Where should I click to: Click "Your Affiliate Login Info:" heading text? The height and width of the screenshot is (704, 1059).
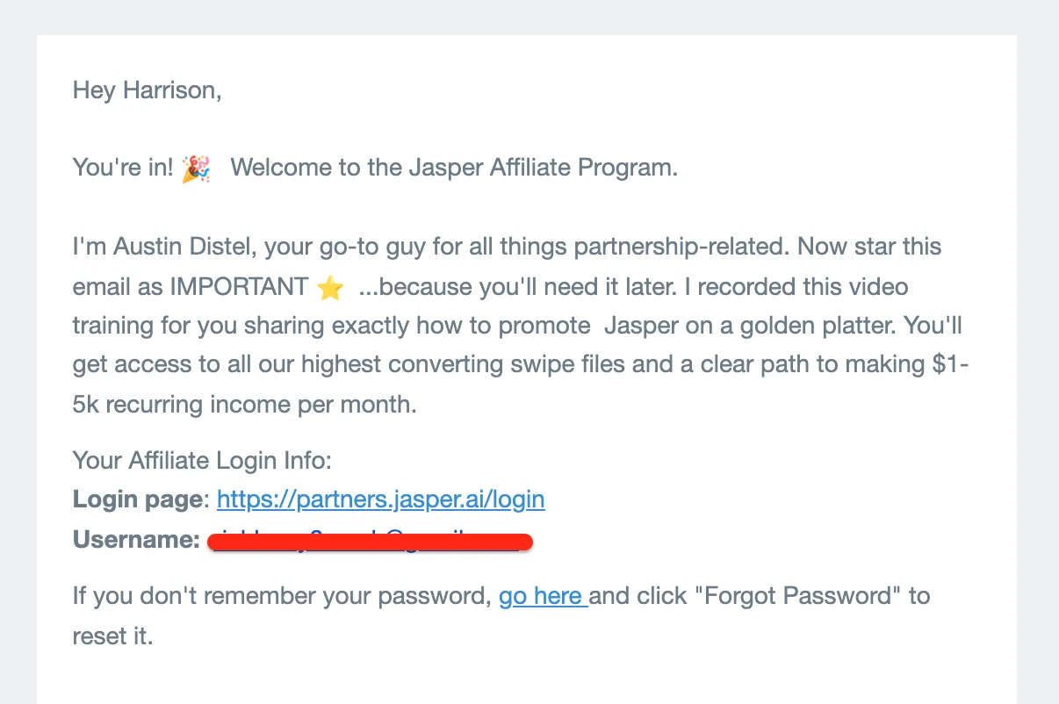[202, 460]
